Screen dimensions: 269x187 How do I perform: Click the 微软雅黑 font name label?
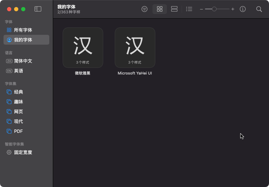83,73
